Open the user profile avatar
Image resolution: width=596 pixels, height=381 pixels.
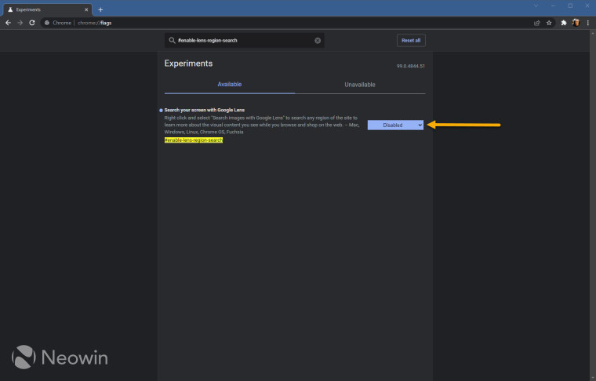[x=576, y=23]
